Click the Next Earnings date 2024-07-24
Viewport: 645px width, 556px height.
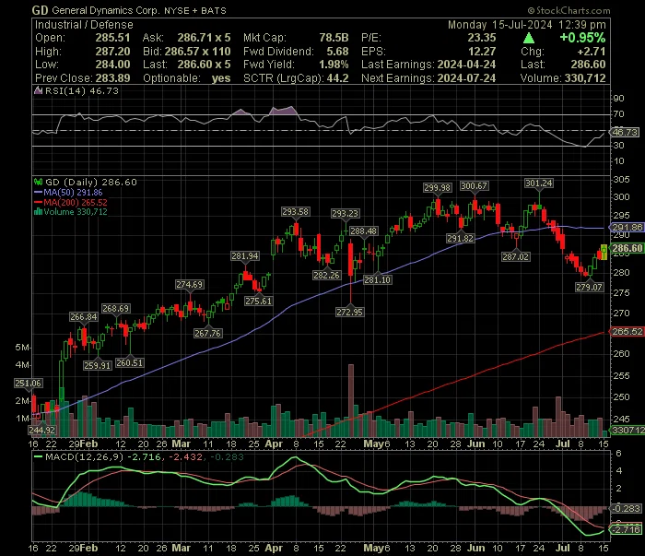(x=466, y=78)
